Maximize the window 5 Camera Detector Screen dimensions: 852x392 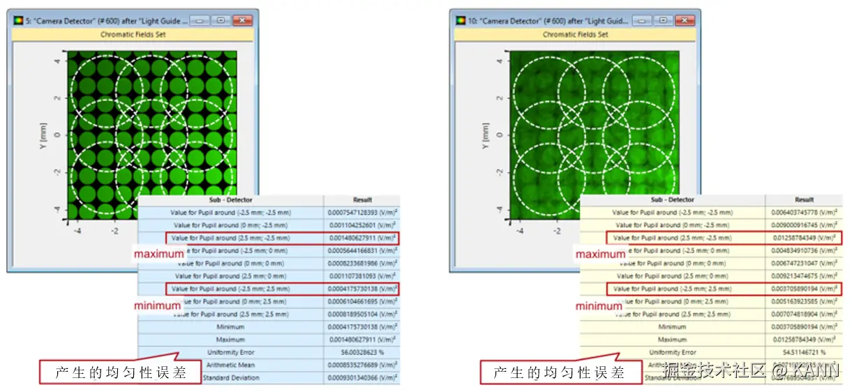pyautogui.click(x=221, y=21)
